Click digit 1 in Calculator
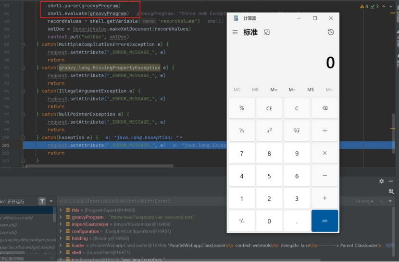The width and height of the screenshot is (399, 262). [x=242, y=198]
